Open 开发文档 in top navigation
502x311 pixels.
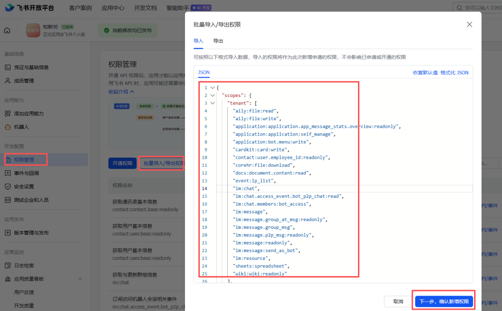(x=145, y=8)
